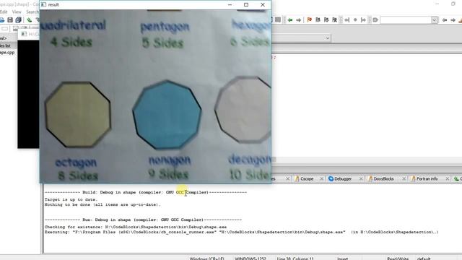Click the gray stop square toolbar icon
The image size is (462, 260).
point(278,19)
